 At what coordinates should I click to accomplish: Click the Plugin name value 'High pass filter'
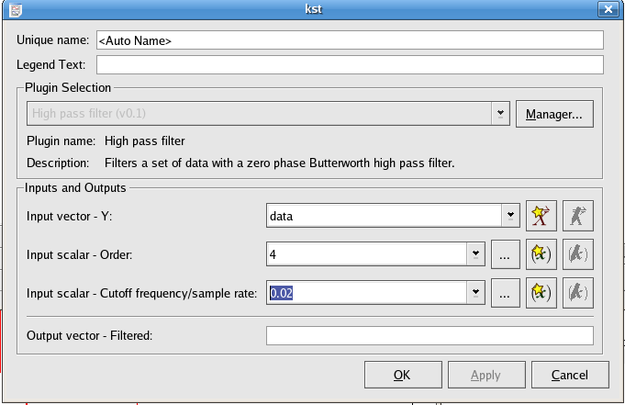[145, 141]
